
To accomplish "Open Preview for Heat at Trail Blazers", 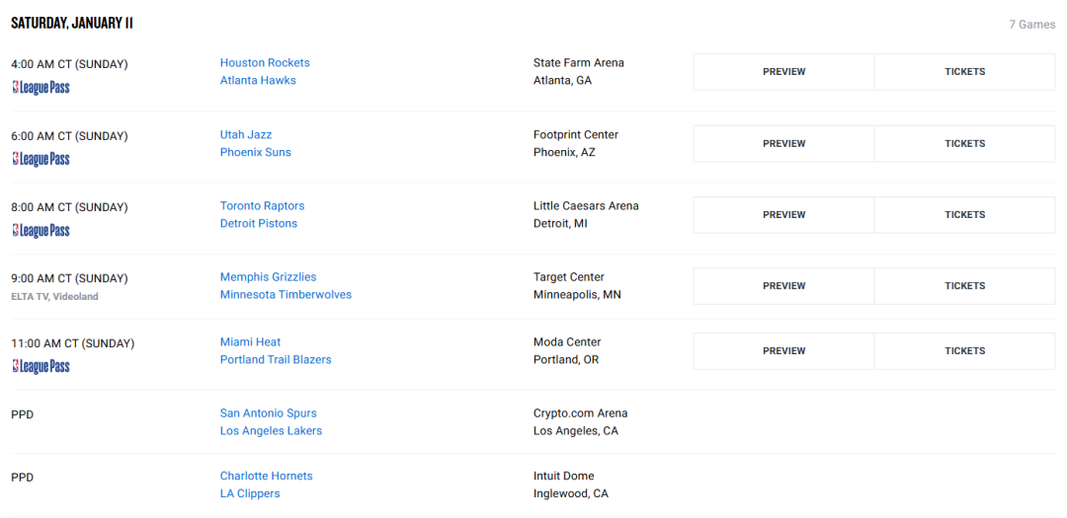I will [x=783, y=351].
